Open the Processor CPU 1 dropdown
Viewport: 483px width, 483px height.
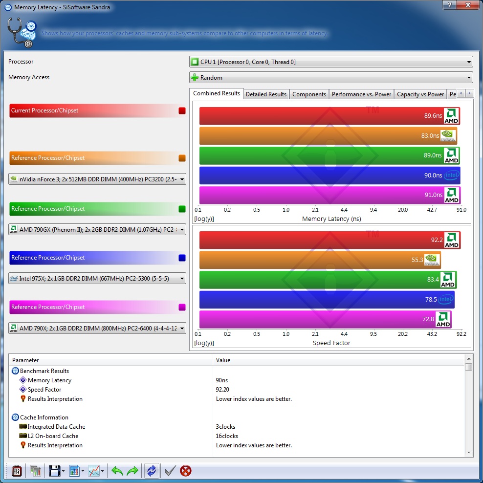(331, 62)
